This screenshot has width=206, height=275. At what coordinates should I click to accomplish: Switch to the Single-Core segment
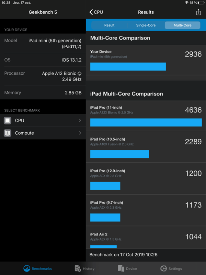(x=146, y=25)
